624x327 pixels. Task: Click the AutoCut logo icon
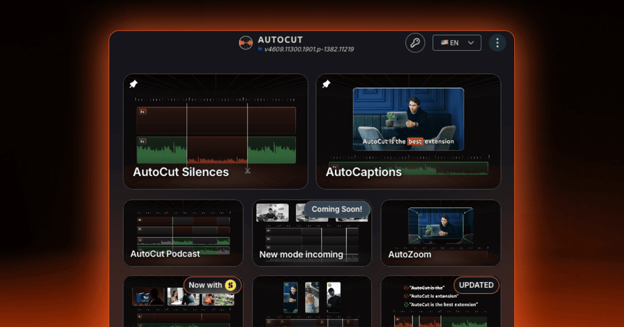coord(246,43)
